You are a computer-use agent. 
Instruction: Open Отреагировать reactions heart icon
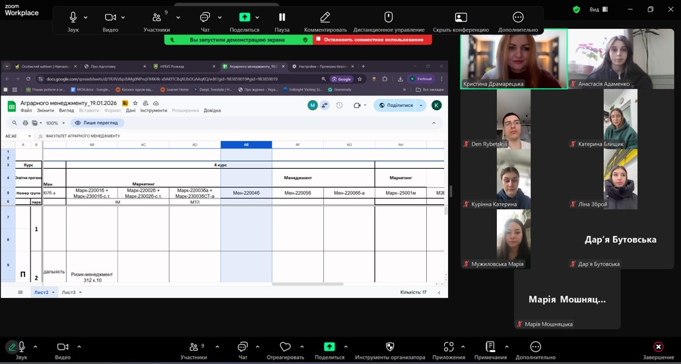pyautogui.click(x=285, y=347)
